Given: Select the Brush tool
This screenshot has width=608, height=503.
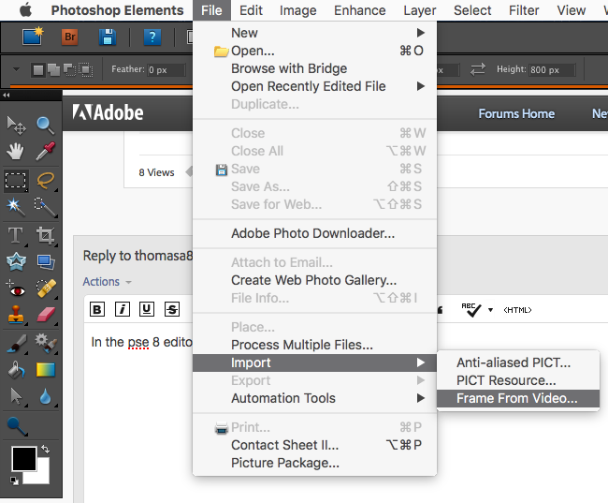Looking at the screenshot, I should click(16, 344).
